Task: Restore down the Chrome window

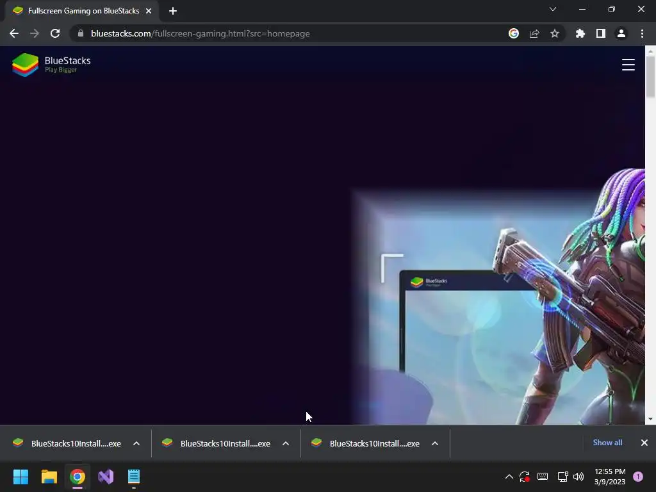Action: point(612,9)
